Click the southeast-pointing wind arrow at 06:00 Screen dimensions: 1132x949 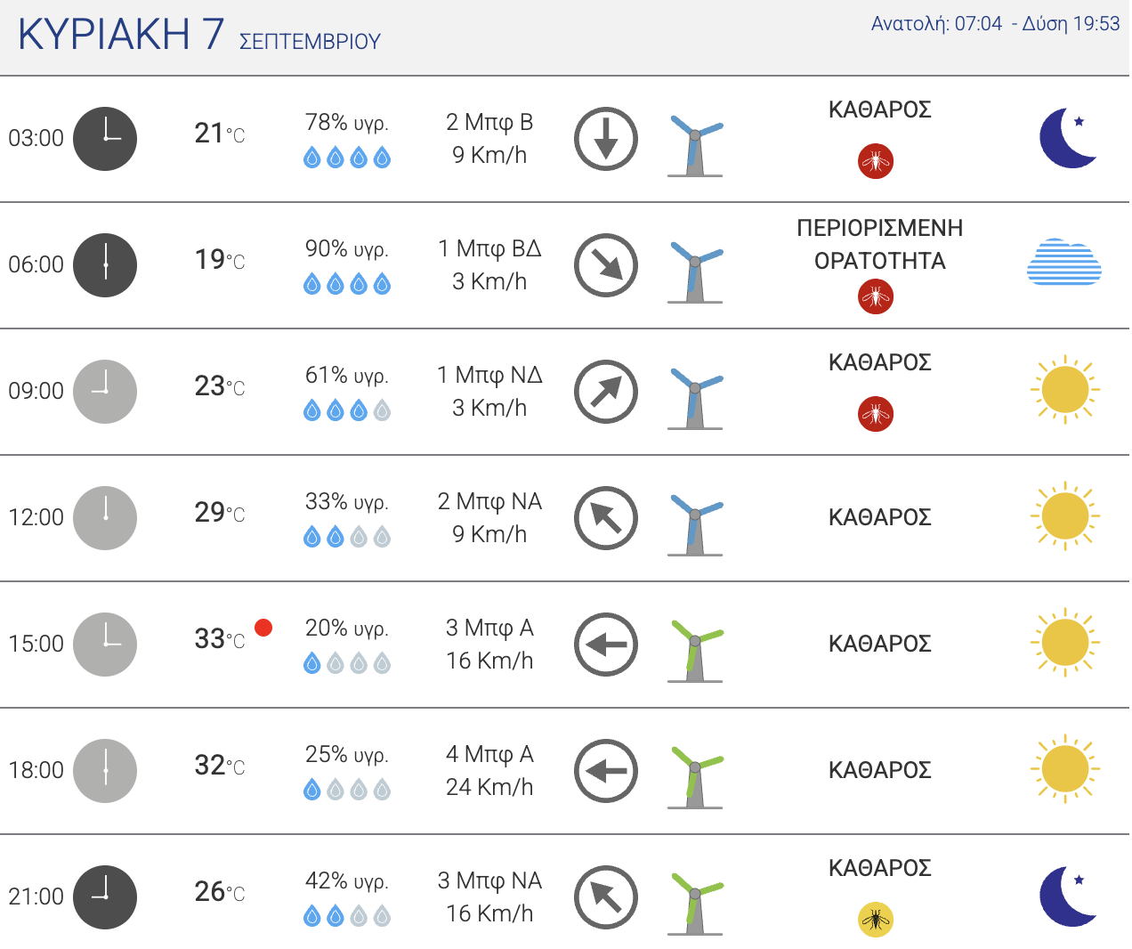point(606,265)
